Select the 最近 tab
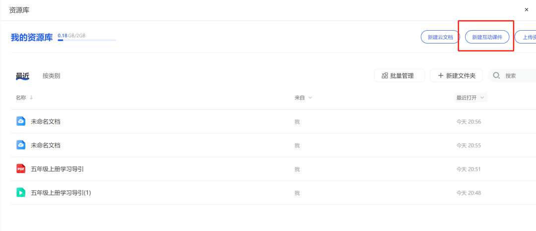This screenshot has height=231, width=536. click(x=22, y=76)
